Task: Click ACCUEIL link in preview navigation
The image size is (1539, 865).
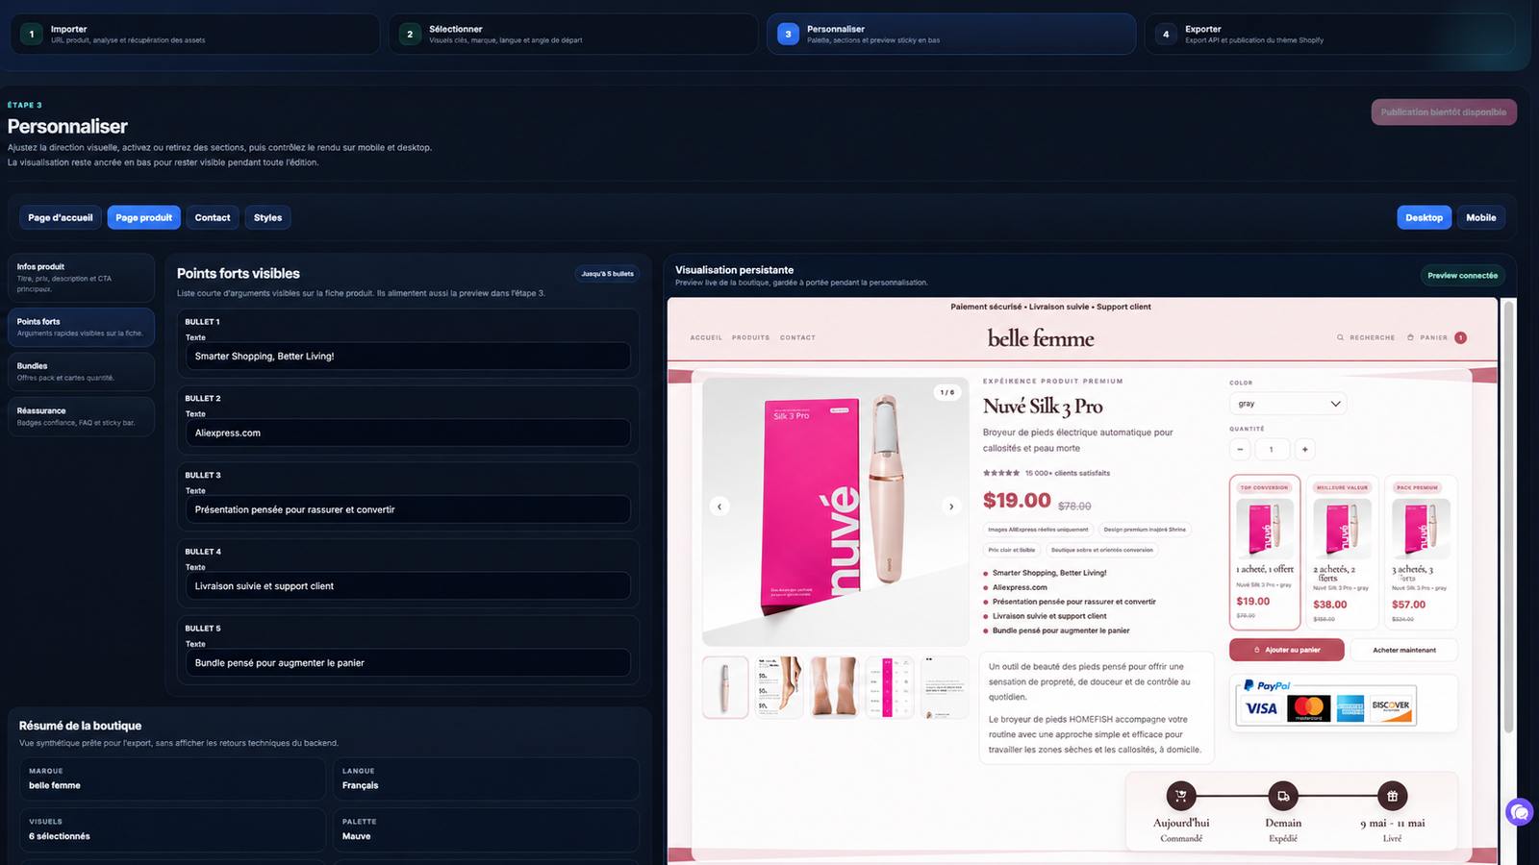Action: [x=706, y=337]
